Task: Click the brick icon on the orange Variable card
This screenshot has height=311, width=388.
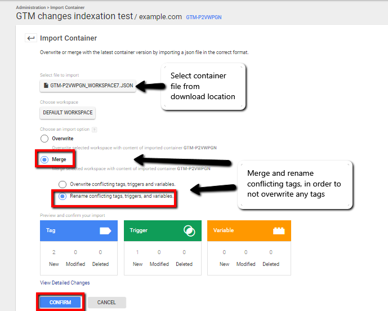Action: [278, 230]
